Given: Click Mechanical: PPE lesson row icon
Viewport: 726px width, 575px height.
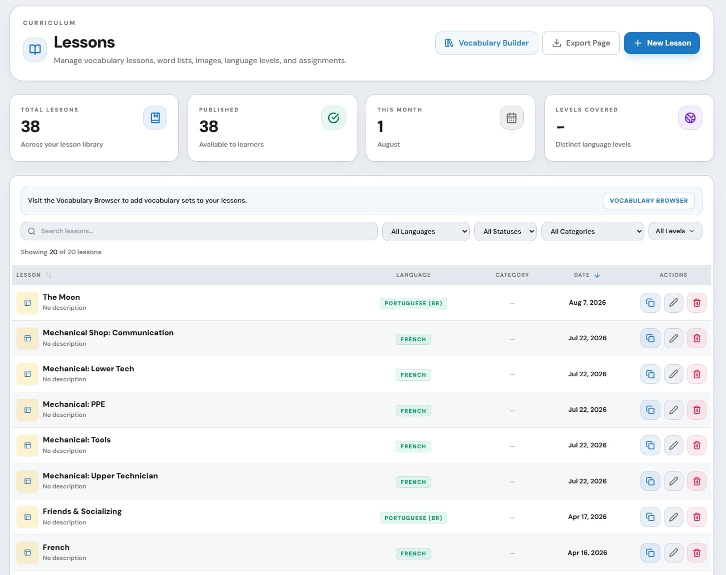Looking at the screenshot, I should click(x=28, y=410).
